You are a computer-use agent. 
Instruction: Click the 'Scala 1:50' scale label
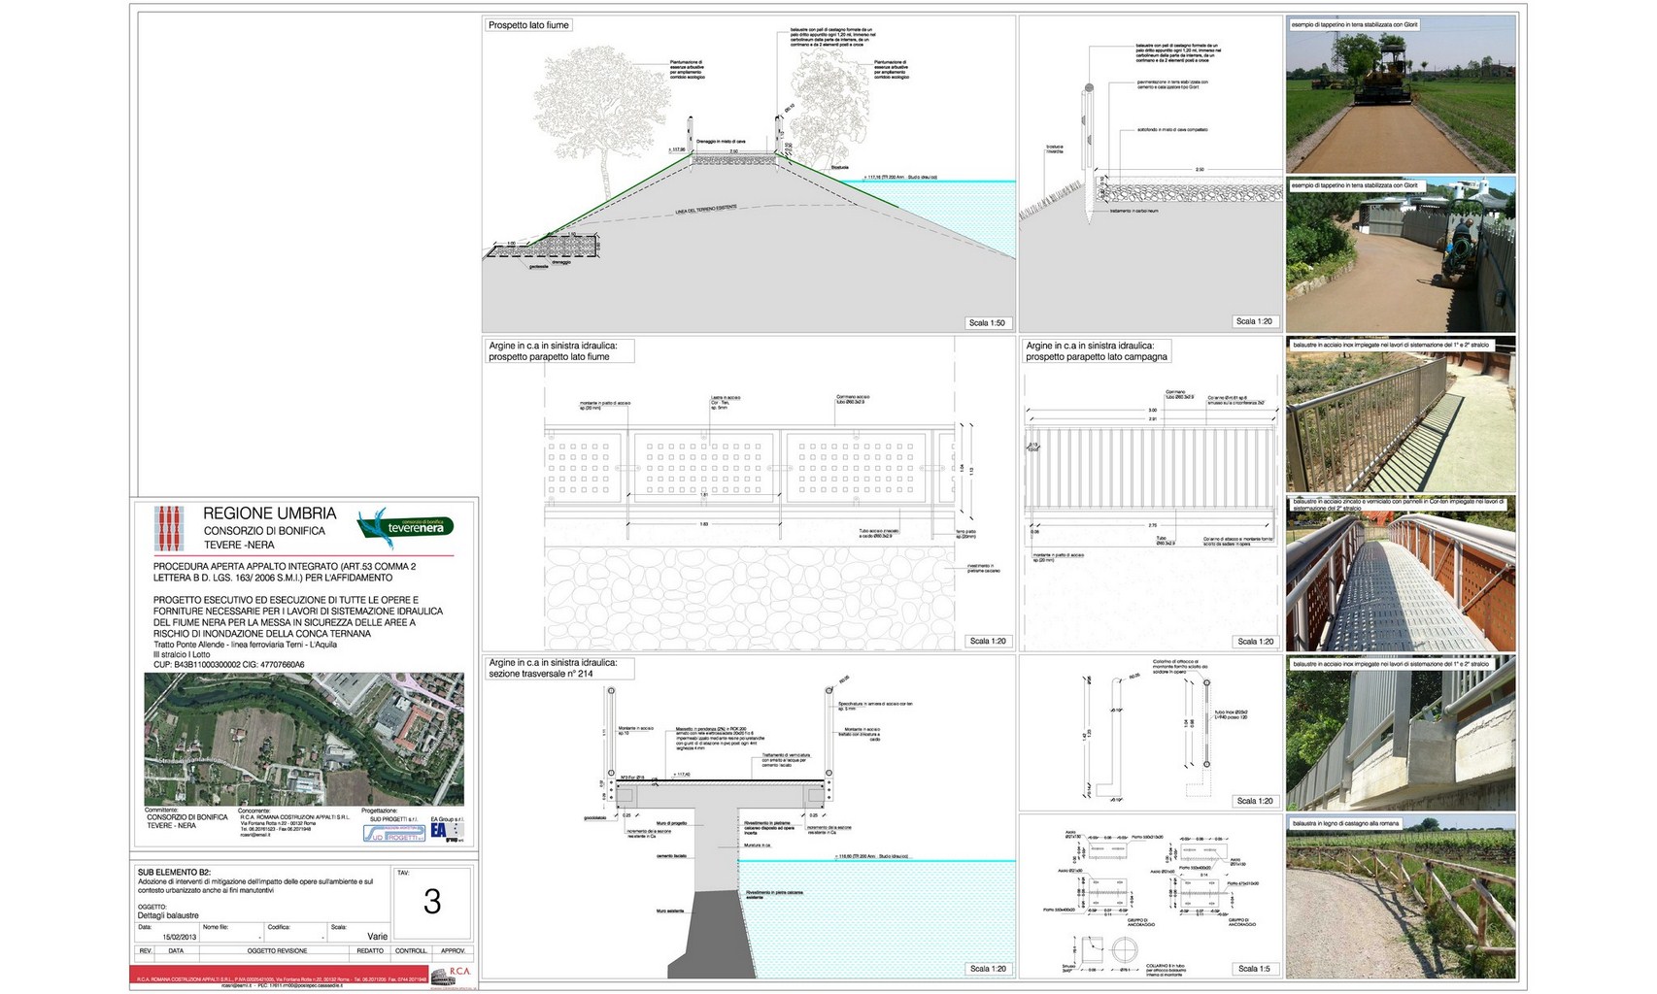(x=987, y=323)
